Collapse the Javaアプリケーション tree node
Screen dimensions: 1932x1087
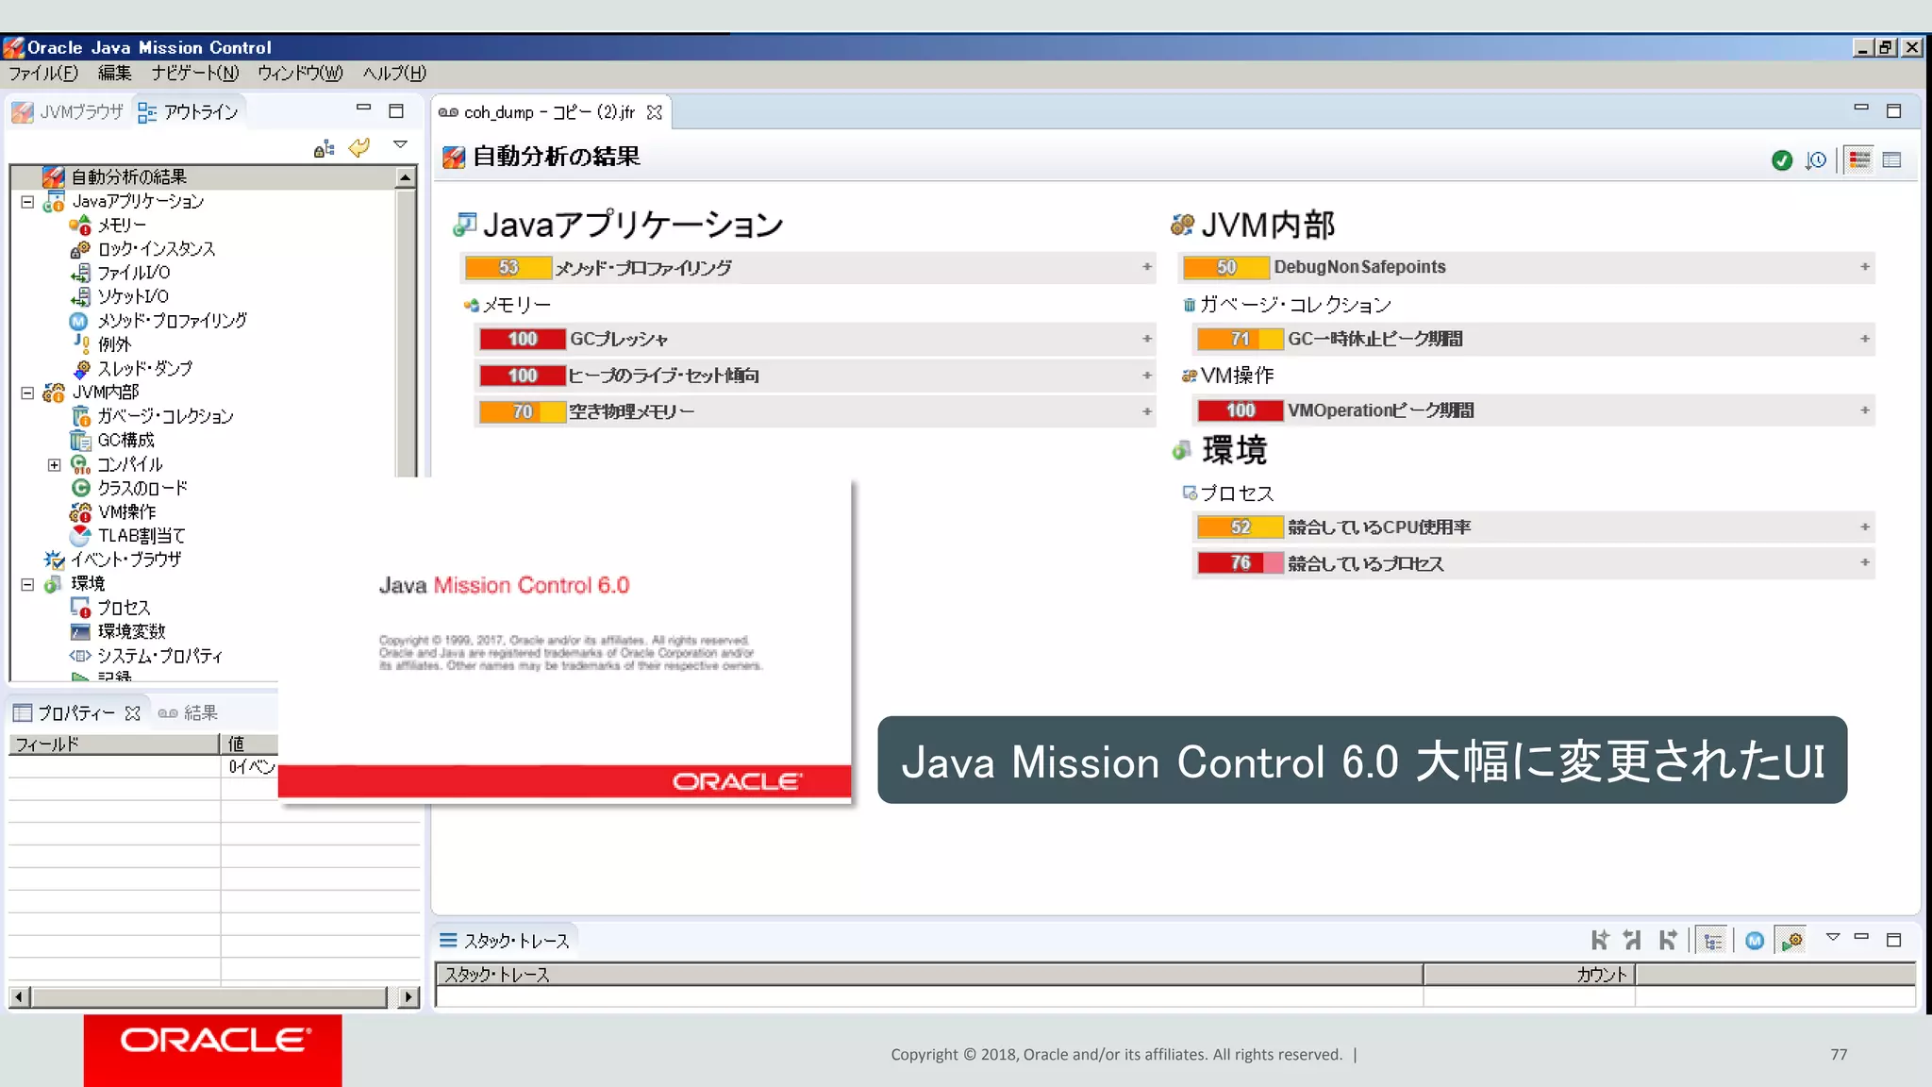tap(27, 201)
